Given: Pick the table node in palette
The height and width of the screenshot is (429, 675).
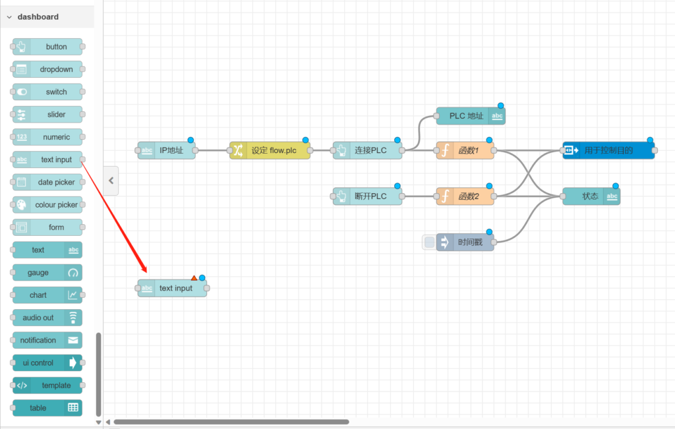Looking at the screenshot, I should [47, 408].
